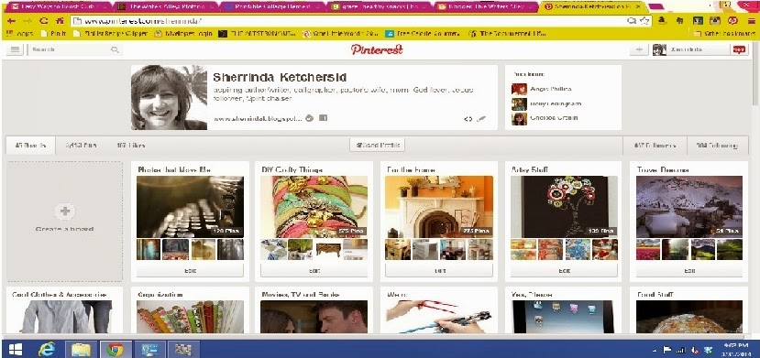Click the browser back arrow
Viewport: 760px width, 358px height.
(12, 21)
